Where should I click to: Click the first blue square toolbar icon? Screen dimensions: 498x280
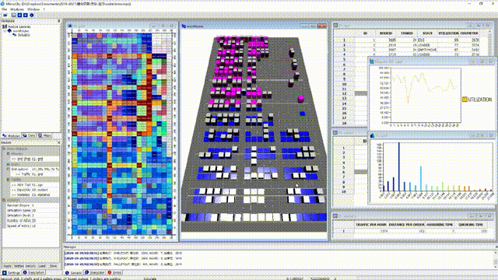click(x=19, y=15)
